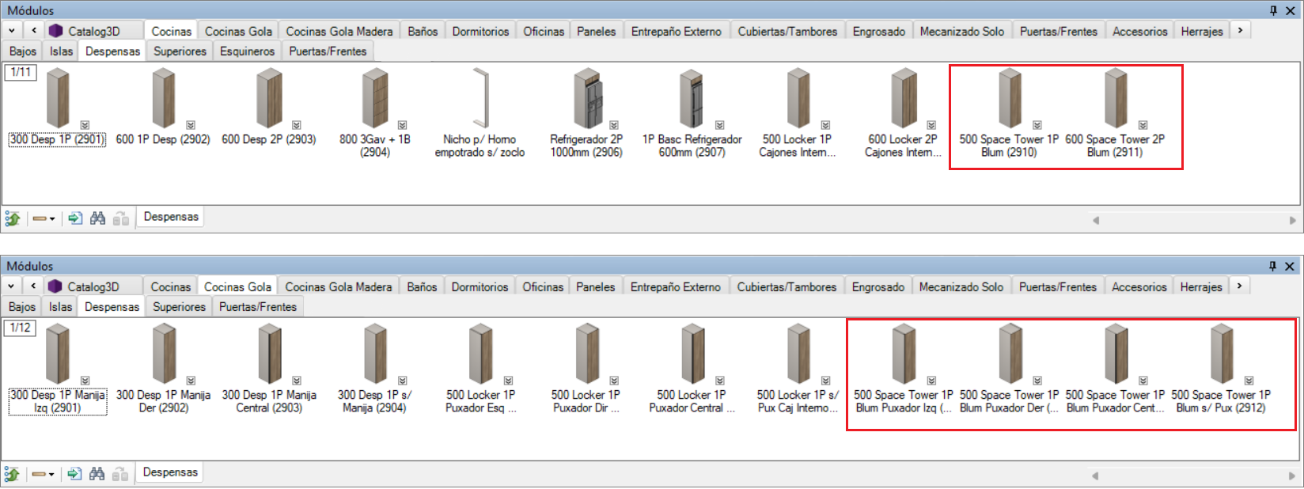Expand catalog list chevron in upper panel
The height and width of the screenshot is (489, 1304).
coord(12,31)
